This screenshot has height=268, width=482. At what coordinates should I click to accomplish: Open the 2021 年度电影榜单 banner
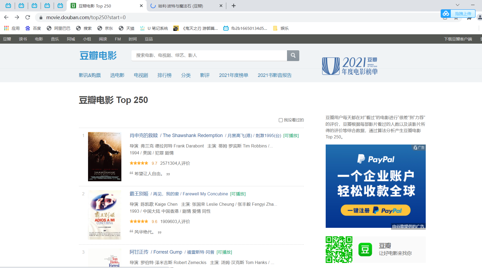[x=350, y=66]
